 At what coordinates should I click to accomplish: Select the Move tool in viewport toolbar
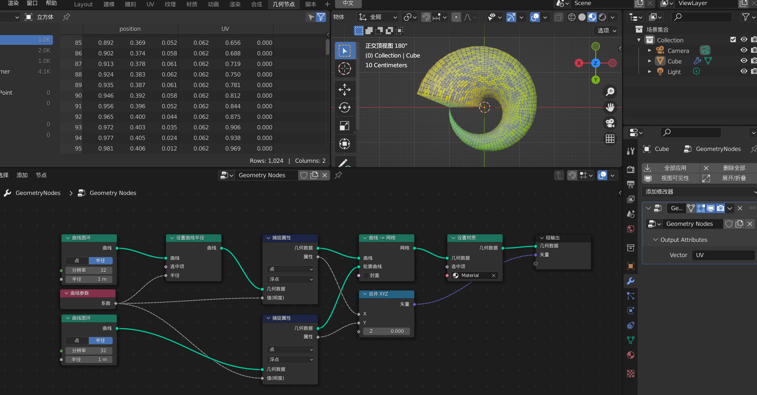coord(345,89)
